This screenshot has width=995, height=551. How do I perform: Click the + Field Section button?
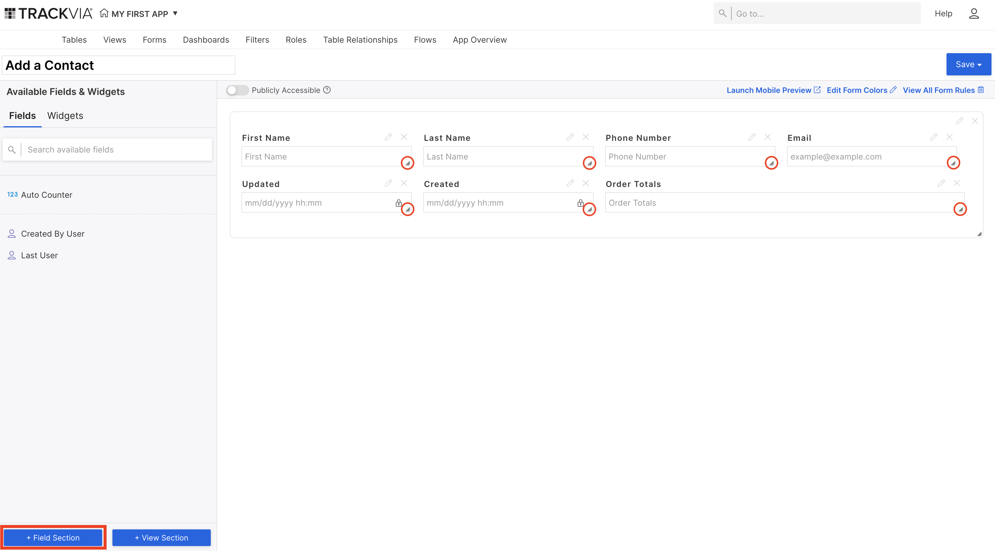53,538
